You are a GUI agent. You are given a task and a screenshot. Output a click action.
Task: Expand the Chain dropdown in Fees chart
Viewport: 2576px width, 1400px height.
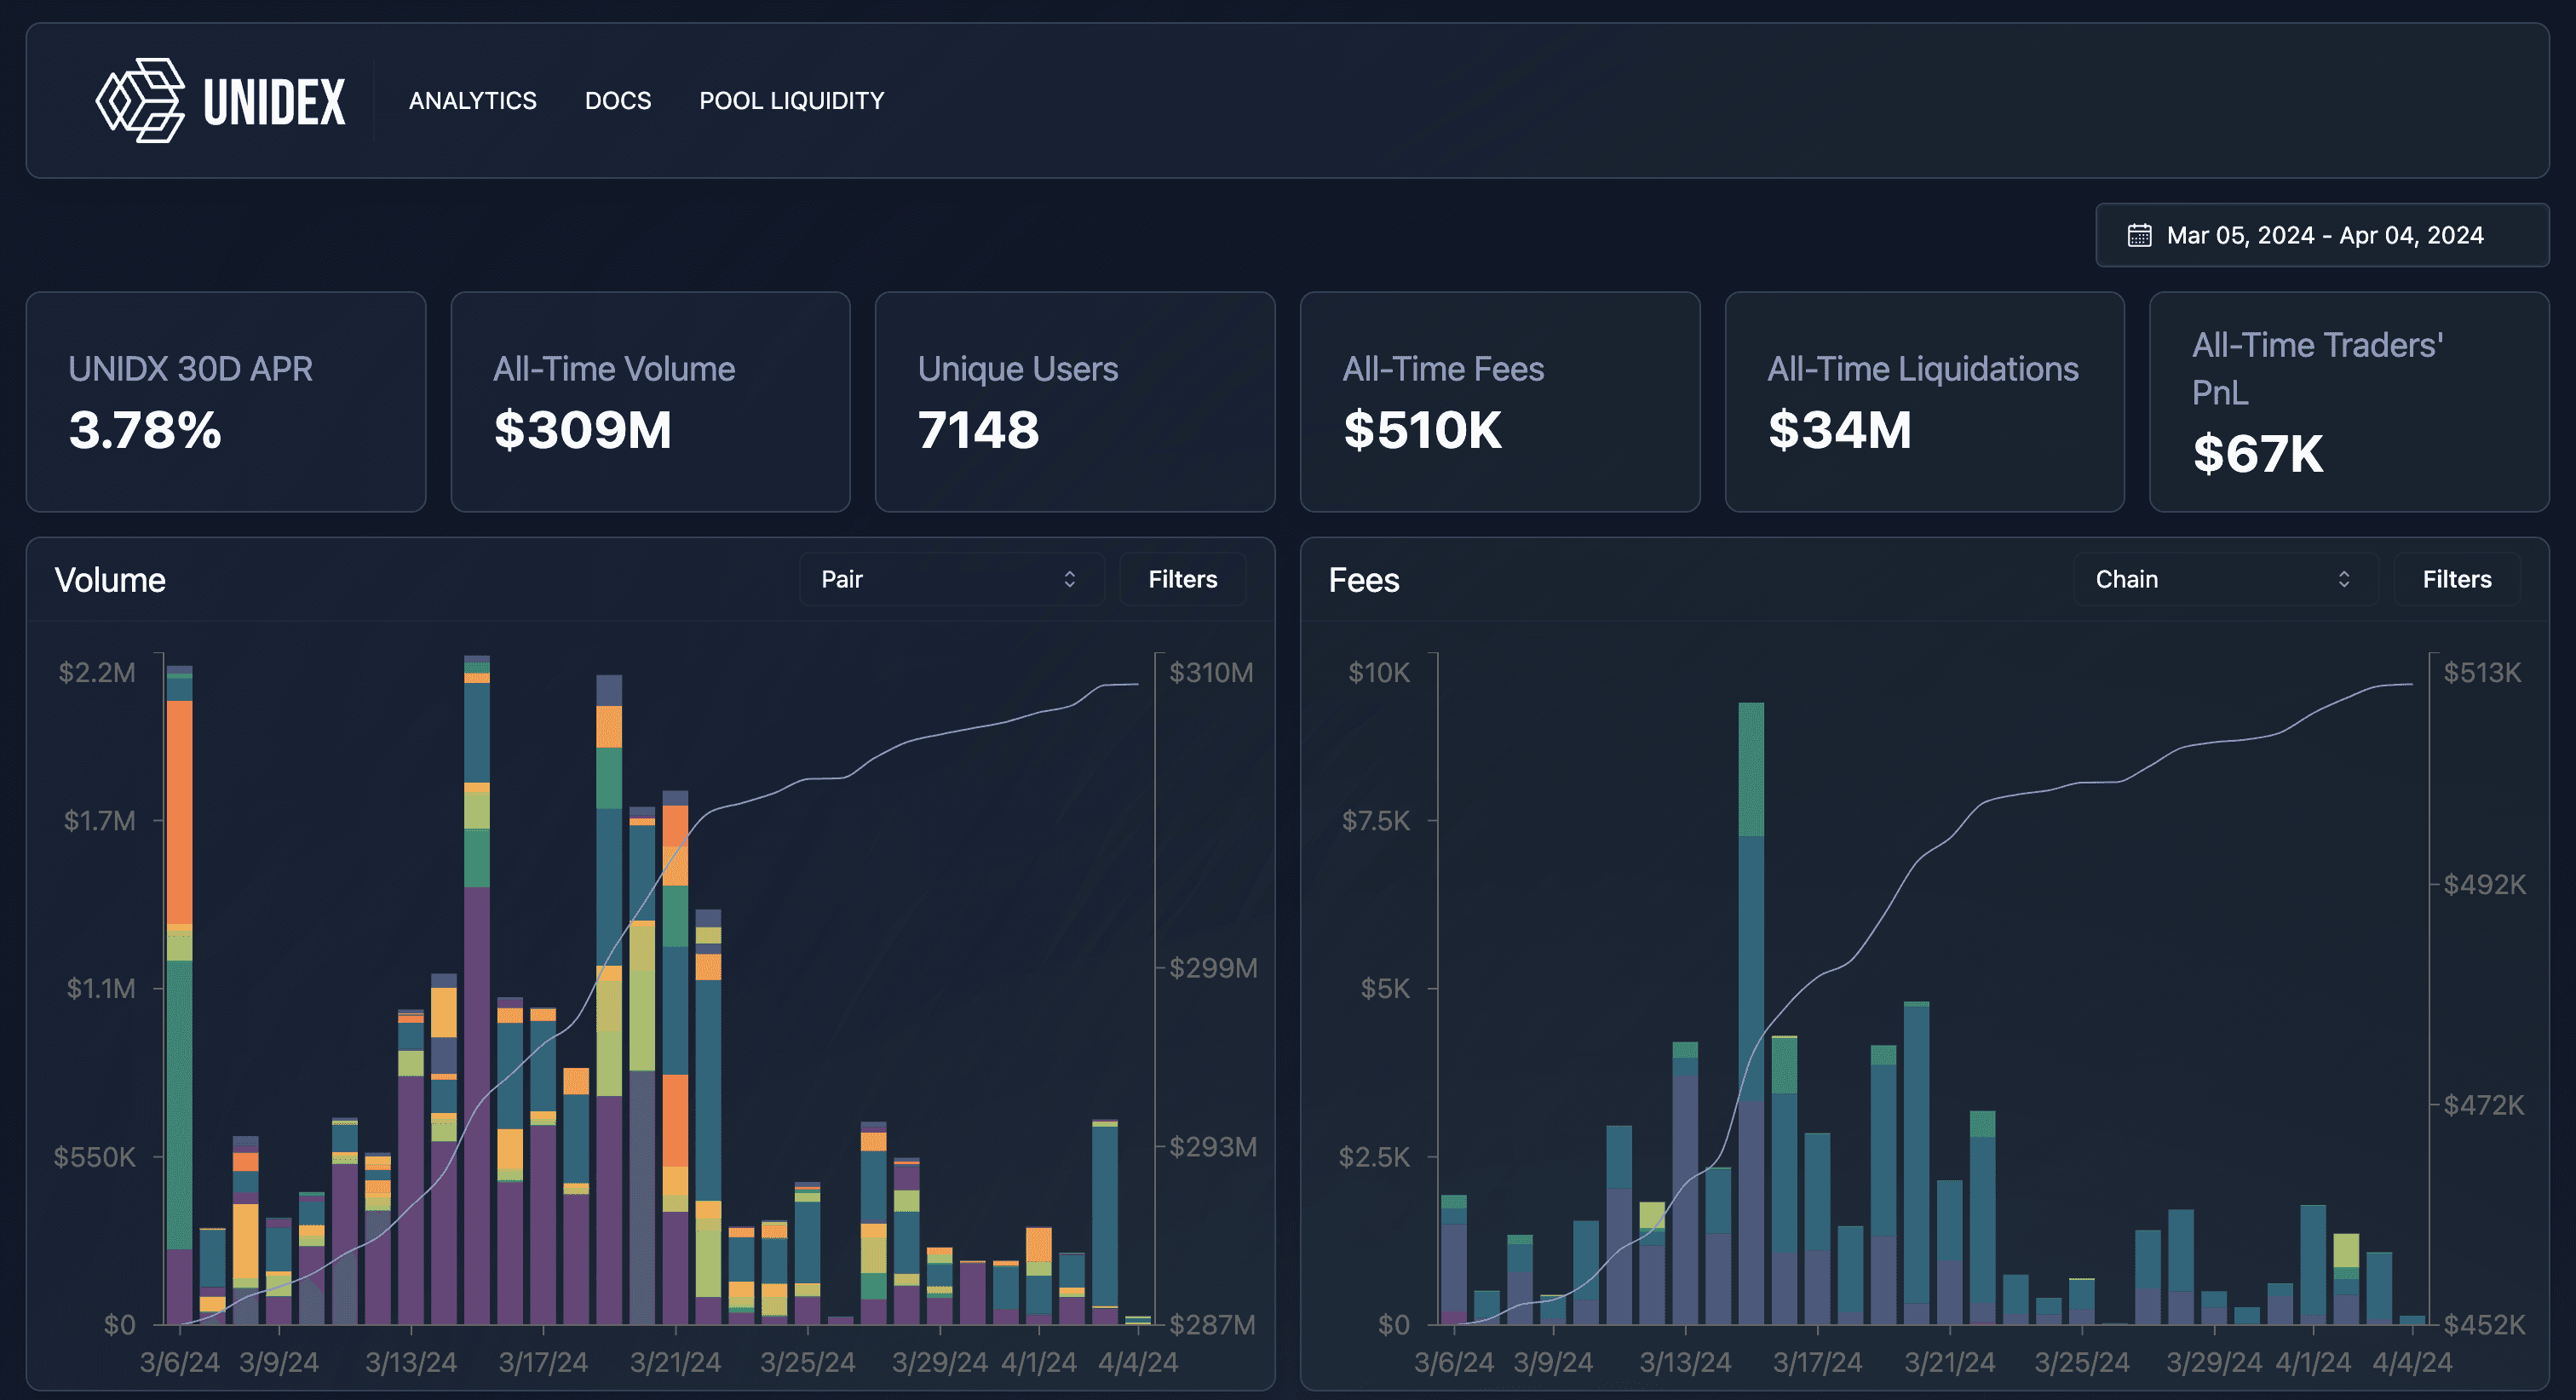(2225, 579)
